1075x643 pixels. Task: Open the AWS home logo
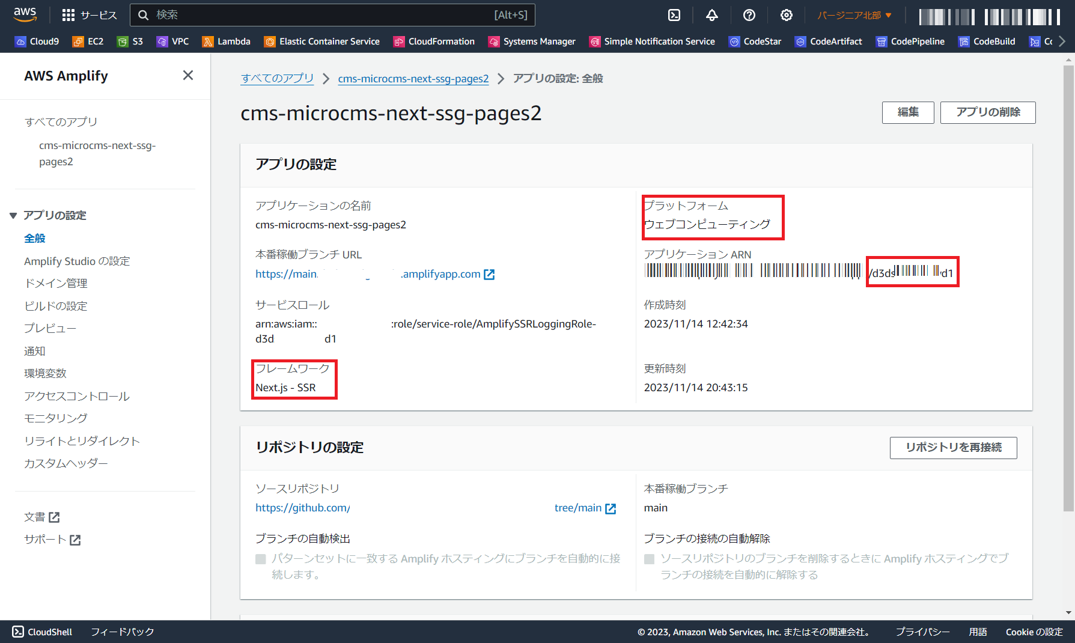point(25,14)
